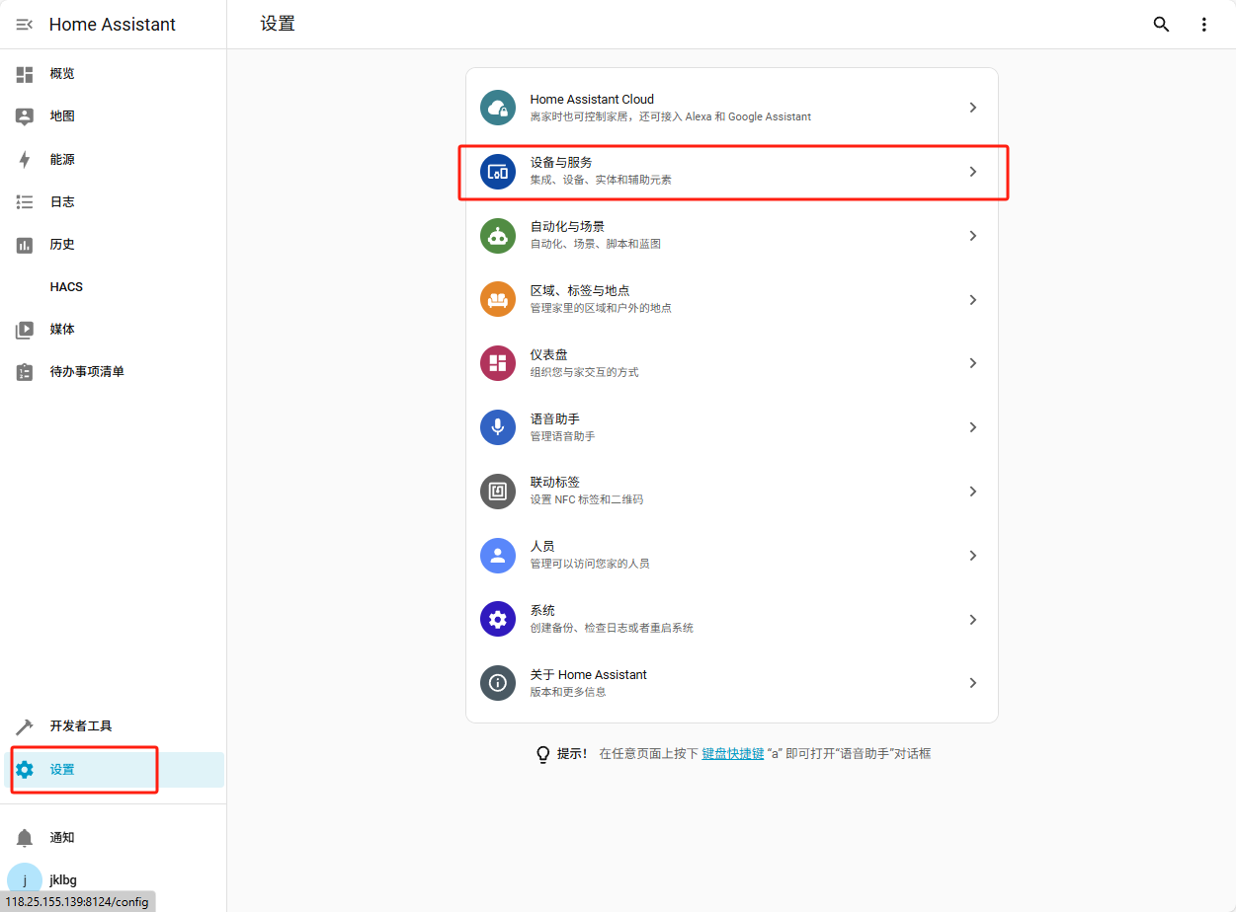Open 概览 in the sidebar
The width and height of the screenshot is (1236, 912).
[114, 74]
